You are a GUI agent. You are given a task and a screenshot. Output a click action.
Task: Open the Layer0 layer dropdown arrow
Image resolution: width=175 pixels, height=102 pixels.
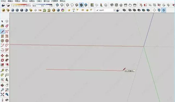click(114, 10)
